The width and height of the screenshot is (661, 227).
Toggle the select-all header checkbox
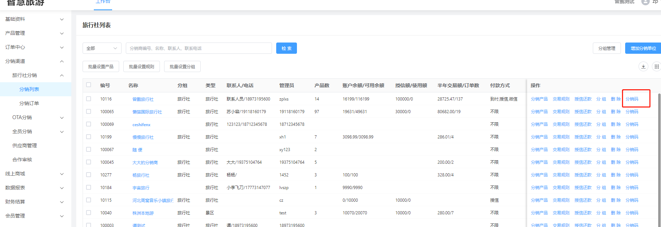(89, 85)
